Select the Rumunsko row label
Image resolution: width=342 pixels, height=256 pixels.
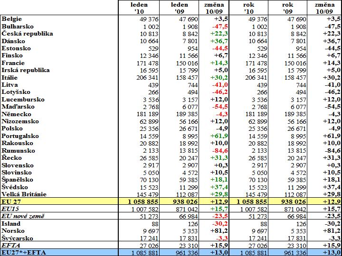[19, 150]
